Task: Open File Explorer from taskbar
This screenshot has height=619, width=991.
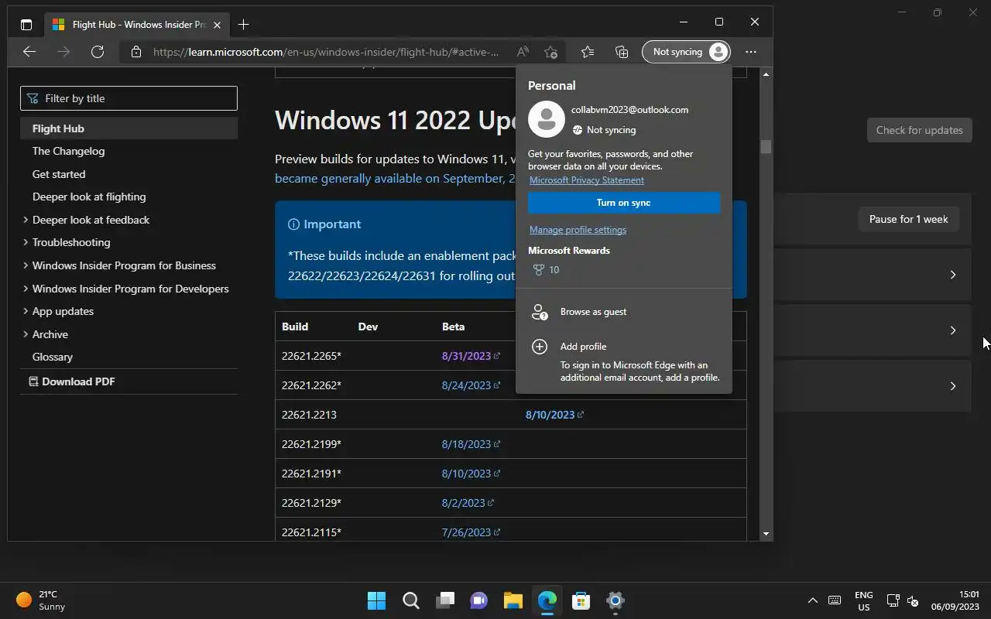Action: 513,600
